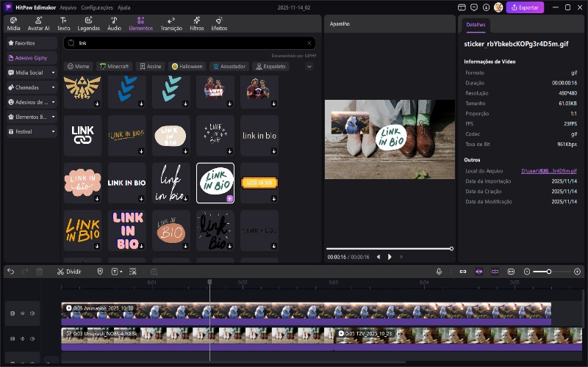588x367 pixels.
Task: Filter by Halloween tag
Action: coord(187,66)
